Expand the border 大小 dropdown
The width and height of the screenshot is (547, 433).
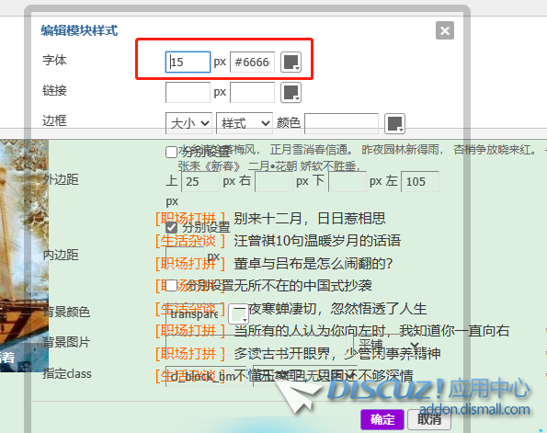click(x=188, y=123)
